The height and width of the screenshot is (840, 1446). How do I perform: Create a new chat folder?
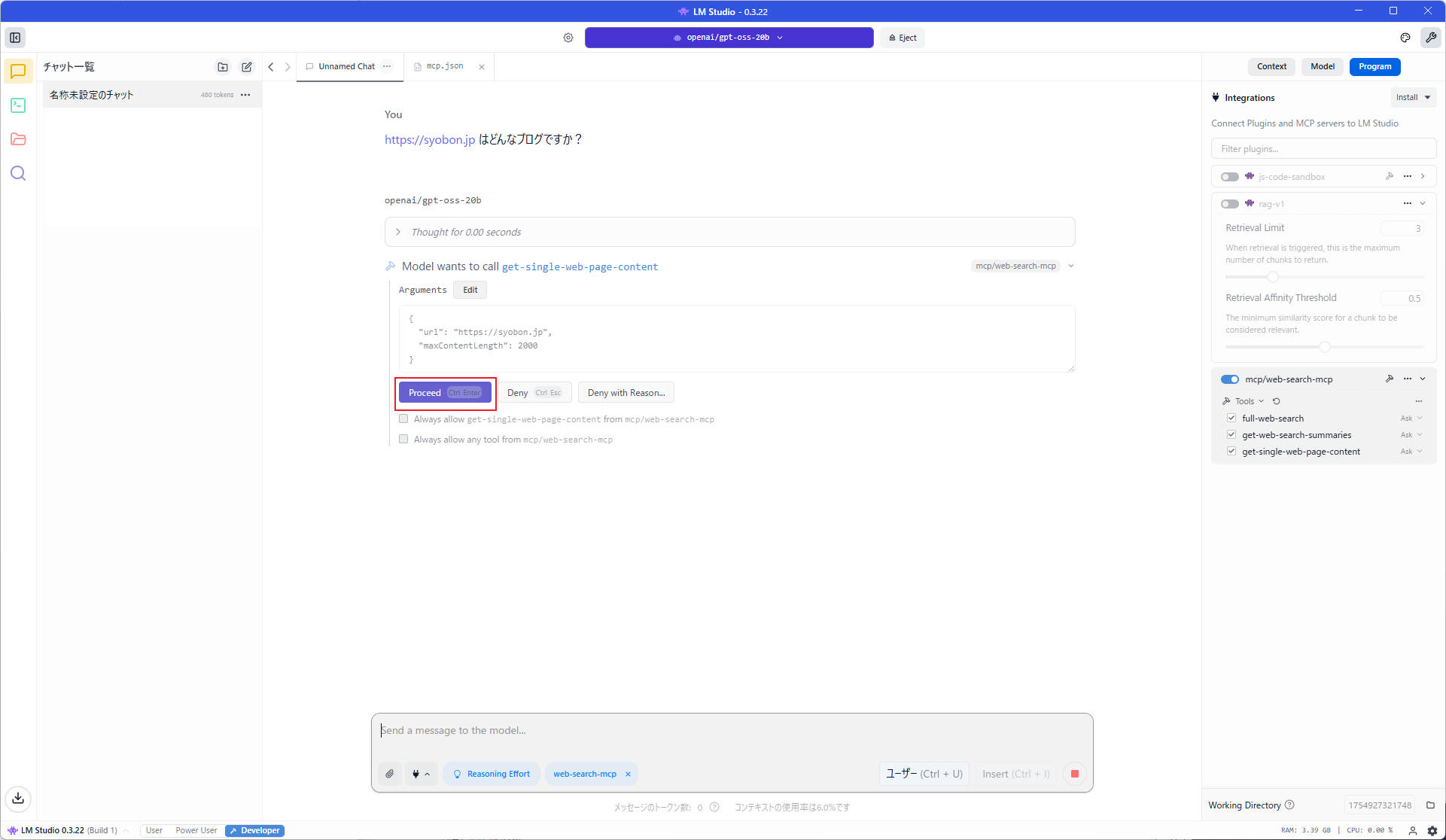pyautogui.click(x=223, y=67)
